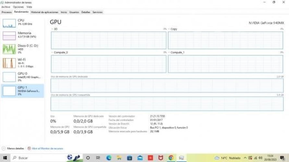Open File Explorer from taskbar
The image size is (289, 162).
pos(119,158)
